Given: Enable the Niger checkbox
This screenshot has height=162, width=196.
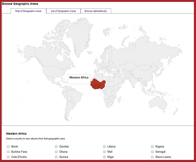Looking at the screenshot, I should tap(105, 157).
